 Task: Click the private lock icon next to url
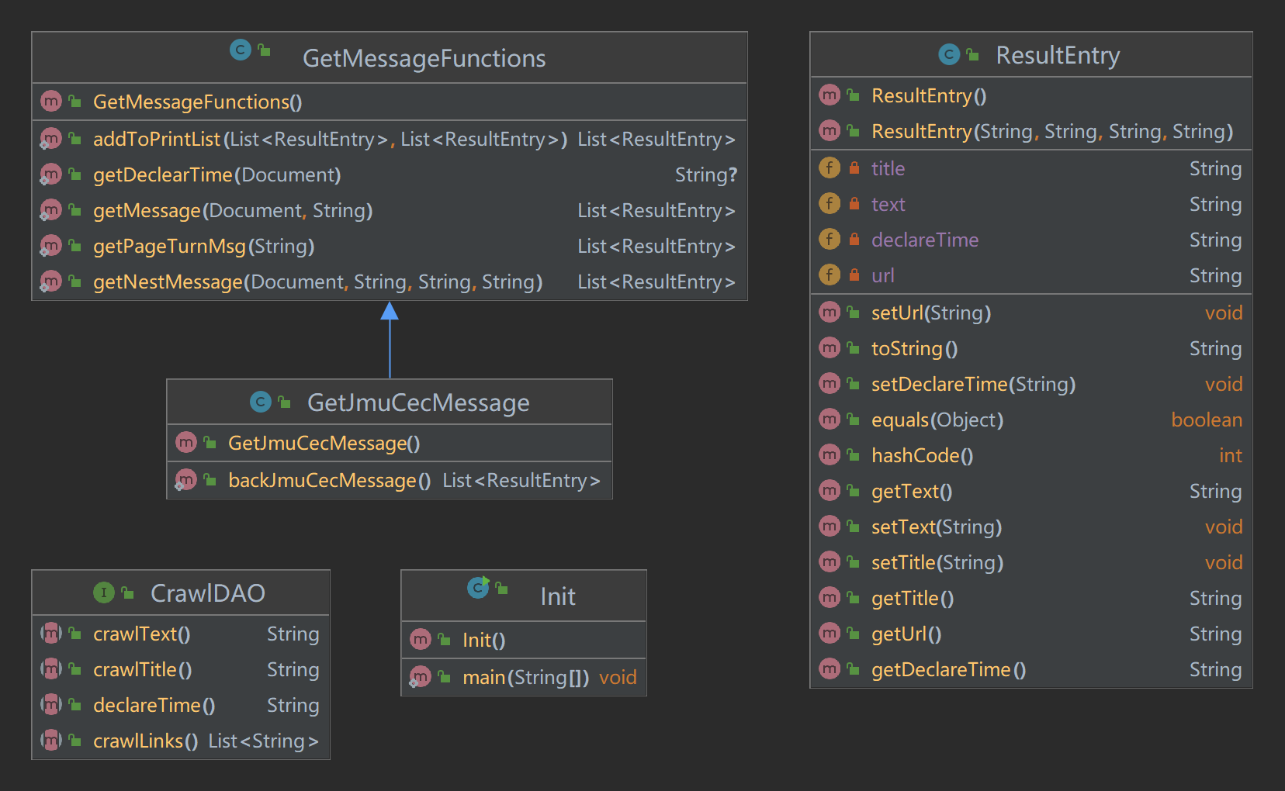point(854,275)
